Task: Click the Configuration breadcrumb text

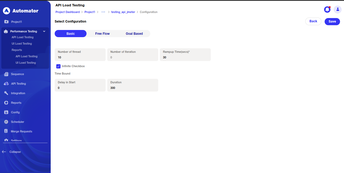Action: tap(149, 12)
